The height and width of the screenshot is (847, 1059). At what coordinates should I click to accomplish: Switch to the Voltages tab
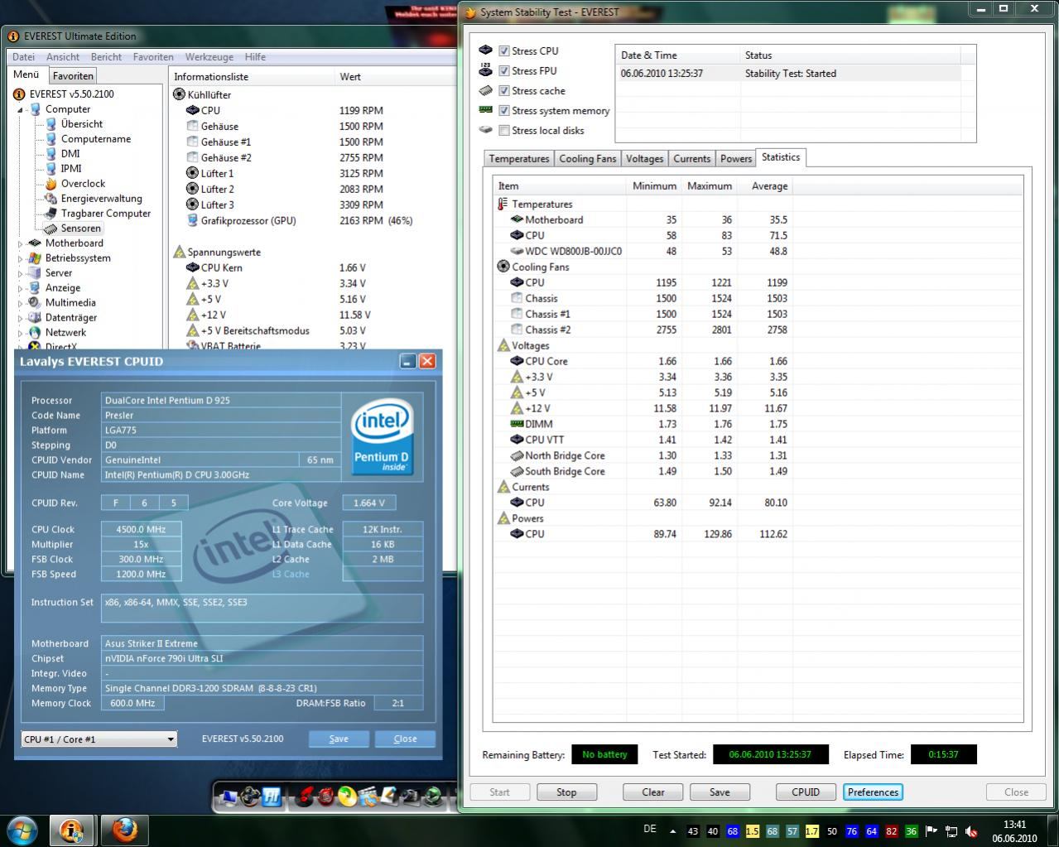pyautogui.click(x=644, y=159)
